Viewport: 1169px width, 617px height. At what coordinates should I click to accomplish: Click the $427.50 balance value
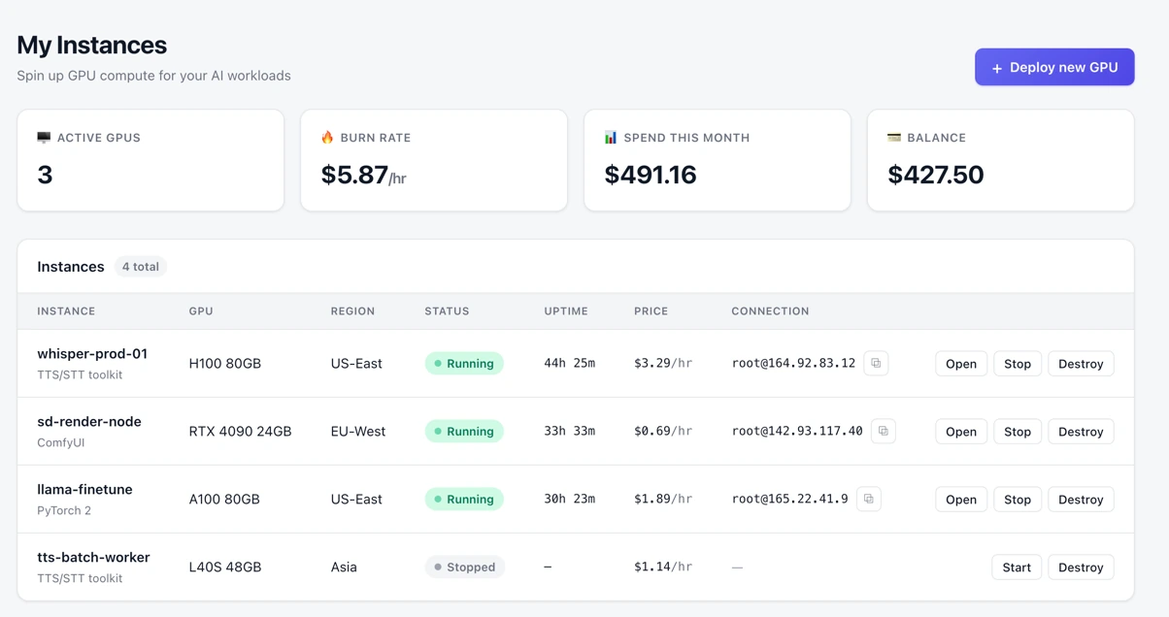pyautogui.click(x=936, y=175)
